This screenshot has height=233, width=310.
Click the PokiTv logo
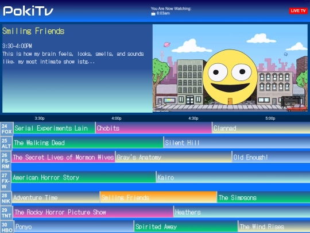tap(28, 11)
